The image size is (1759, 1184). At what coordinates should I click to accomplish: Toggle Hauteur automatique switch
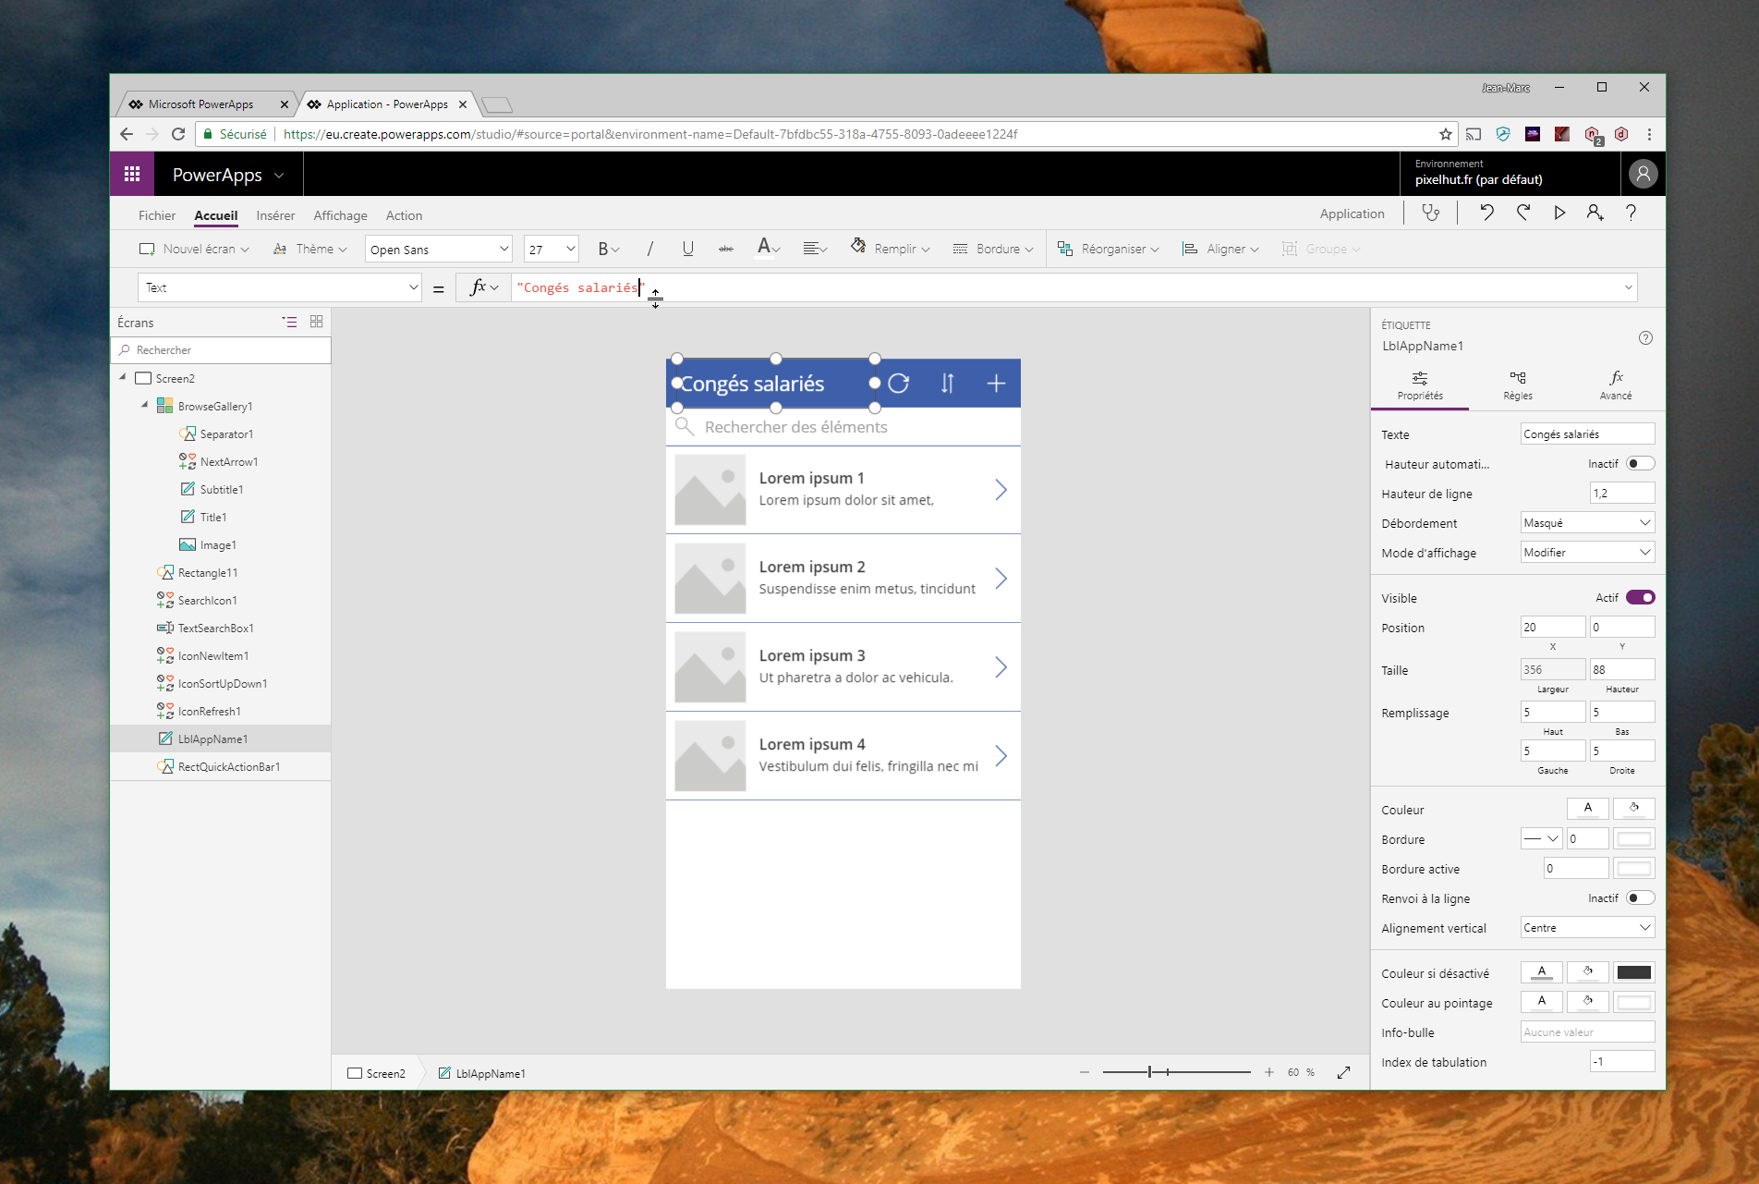point(1640,464)
